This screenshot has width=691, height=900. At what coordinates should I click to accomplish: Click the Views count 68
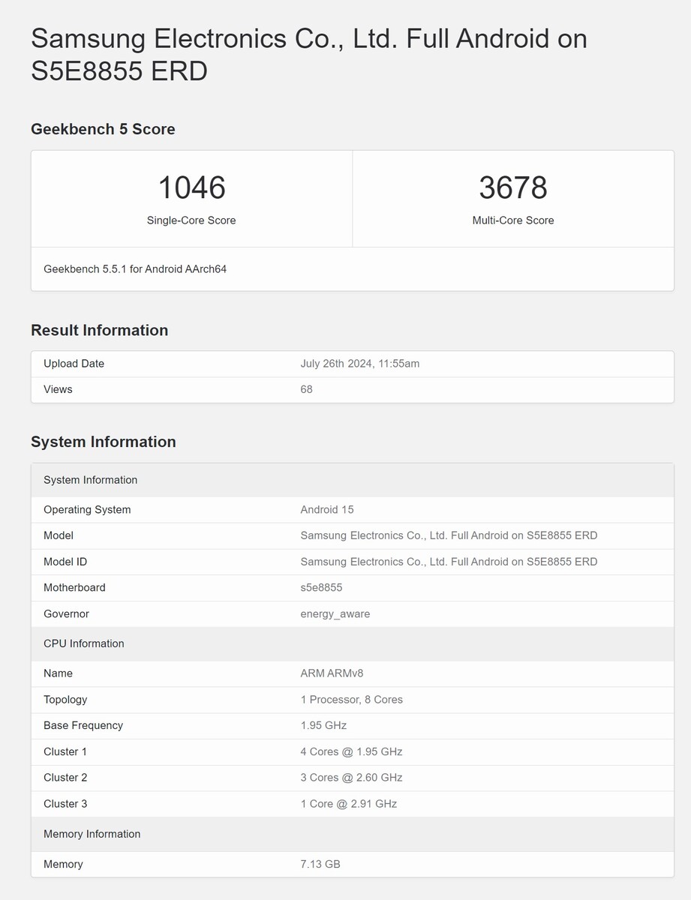coord(306,389)
